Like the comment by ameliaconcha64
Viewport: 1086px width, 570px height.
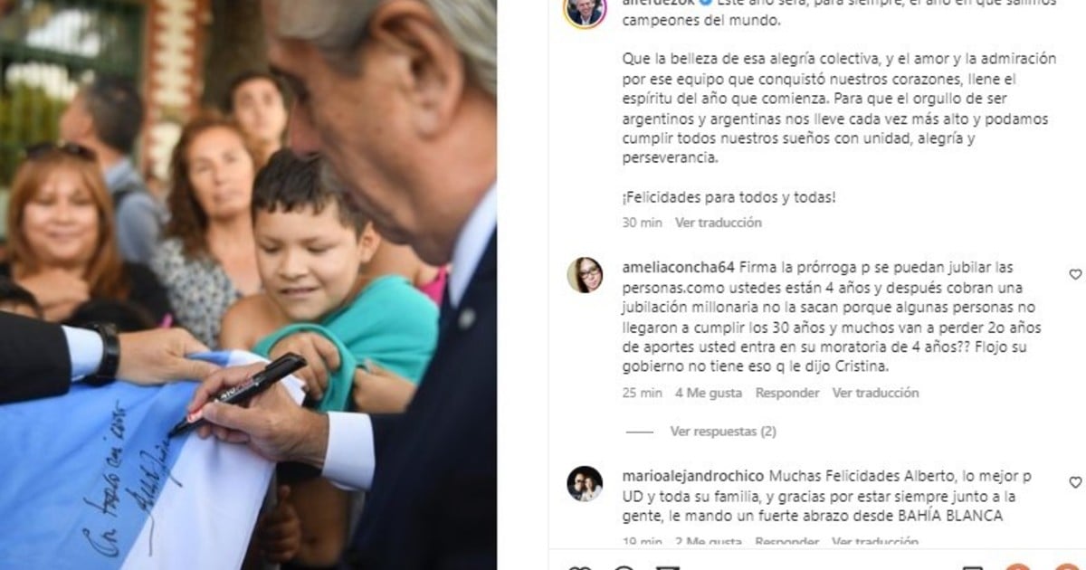click(x=1075, y=274)
